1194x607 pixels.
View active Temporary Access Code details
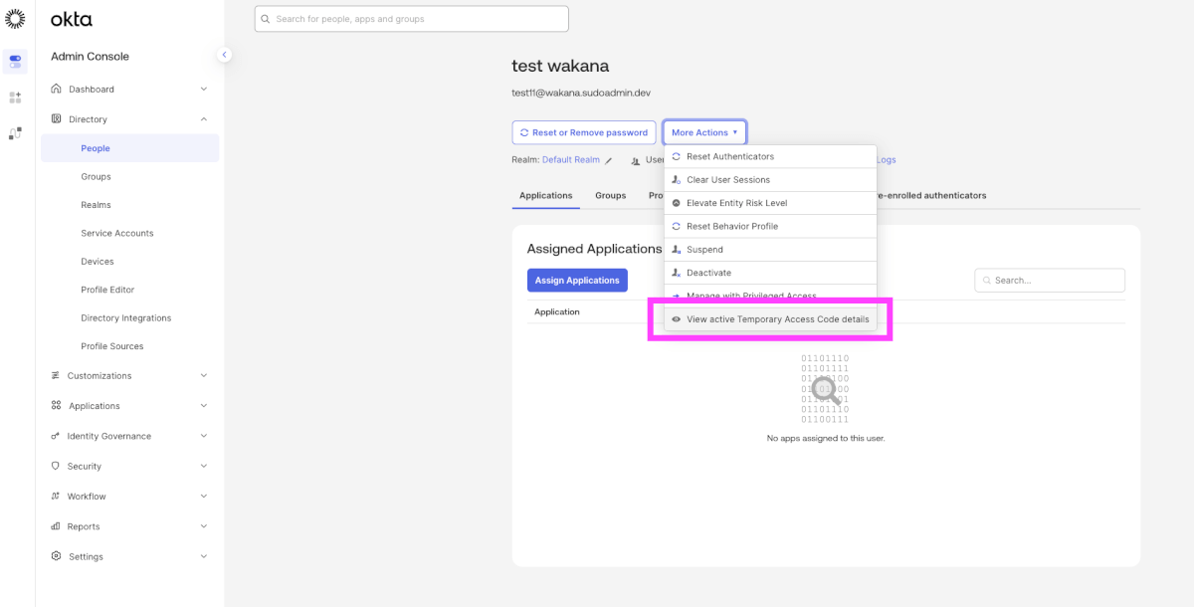(777, 319)
